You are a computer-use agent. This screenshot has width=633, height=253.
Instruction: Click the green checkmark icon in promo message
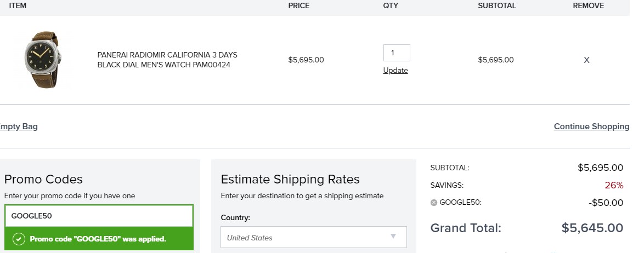tap(19, 239)
